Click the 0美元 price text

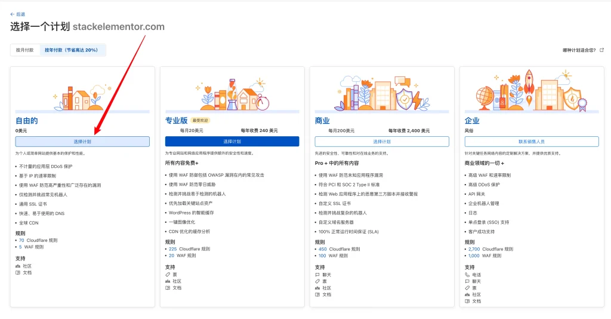pyautogui.click(x=21, y=131)
